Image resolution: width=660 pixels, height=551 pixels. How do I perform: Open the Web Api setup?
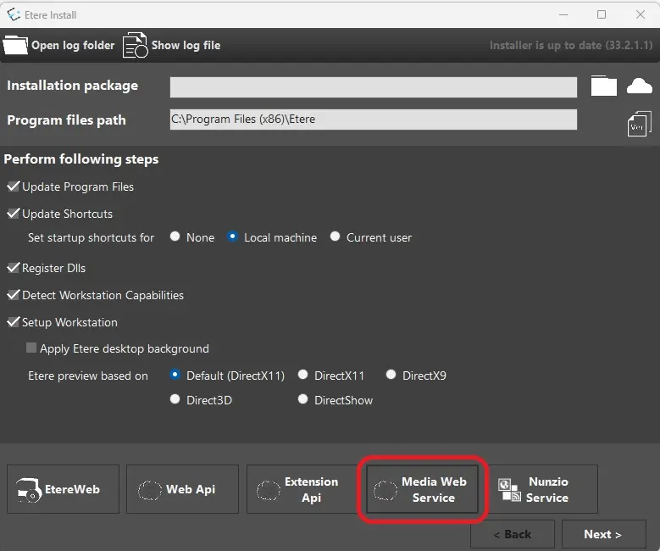click(182, 489)
